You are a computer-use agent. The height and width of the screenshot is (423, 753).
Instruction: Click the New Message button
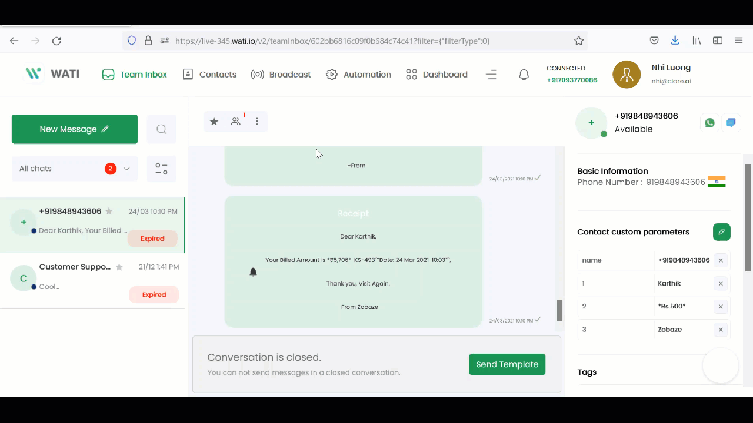point(75,129)
